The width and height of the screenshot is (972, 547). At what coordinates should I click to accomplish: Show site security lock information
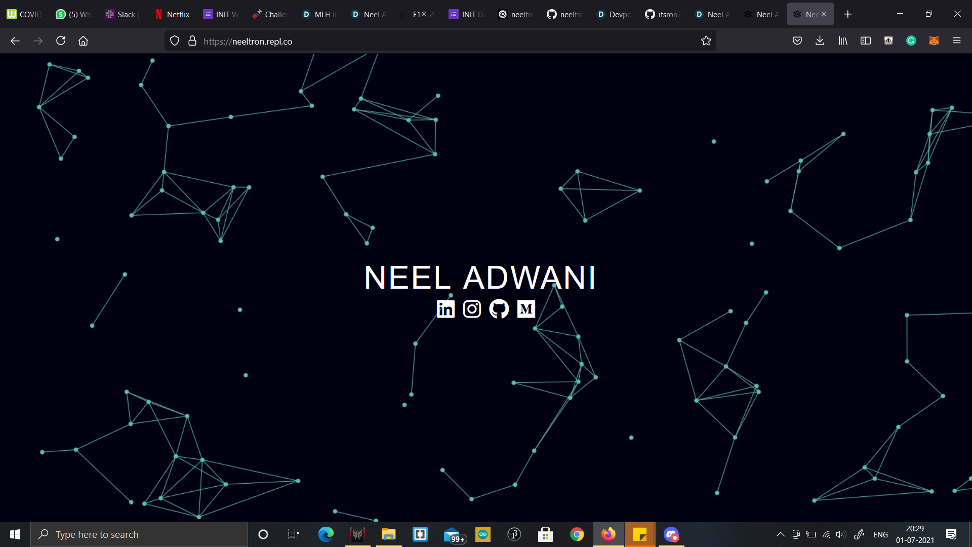point(192,41)
